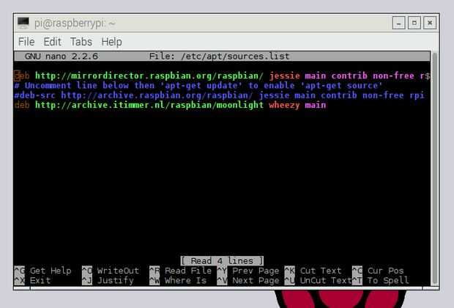This screenshot has width=454, height=308.
Task: Click the 'Next Page' shortcut label
Action: click(x=256, y=281)
